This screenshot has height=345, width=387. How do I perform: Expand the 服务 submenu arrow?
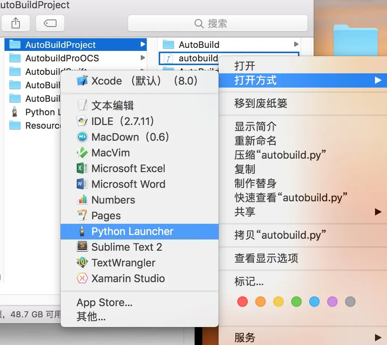tap(378, 337)
